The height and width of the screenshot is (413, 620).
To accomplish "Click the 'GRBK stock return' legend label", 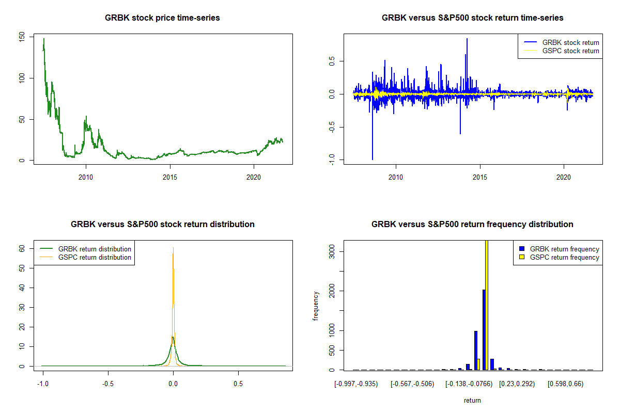I will pyautogui.click(x=570, y=42).
